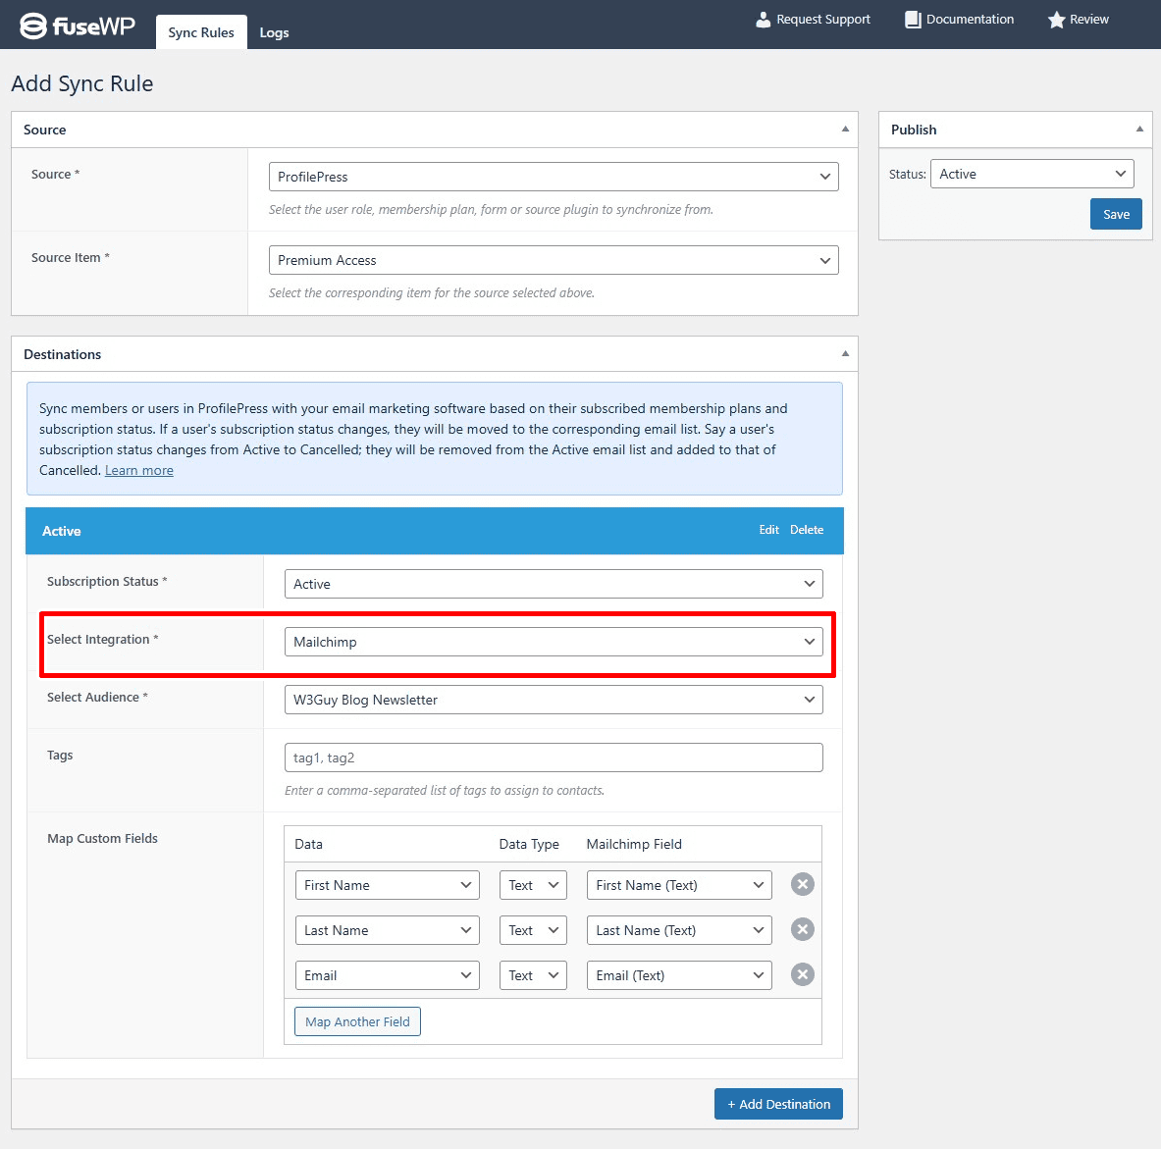Open the Select Audience dropdown

(x=554, y=700)
